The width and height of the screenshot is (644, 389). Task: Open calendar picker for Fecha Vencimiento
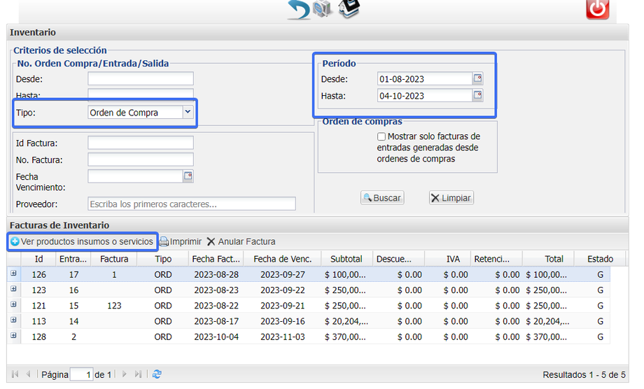pyautogui.click(x=188, y=176)
